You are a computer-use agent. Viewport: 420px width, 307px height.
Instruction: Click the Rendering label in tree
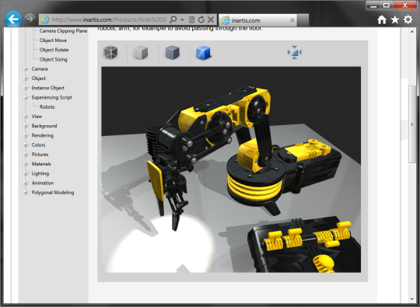(x=42, y=135)
